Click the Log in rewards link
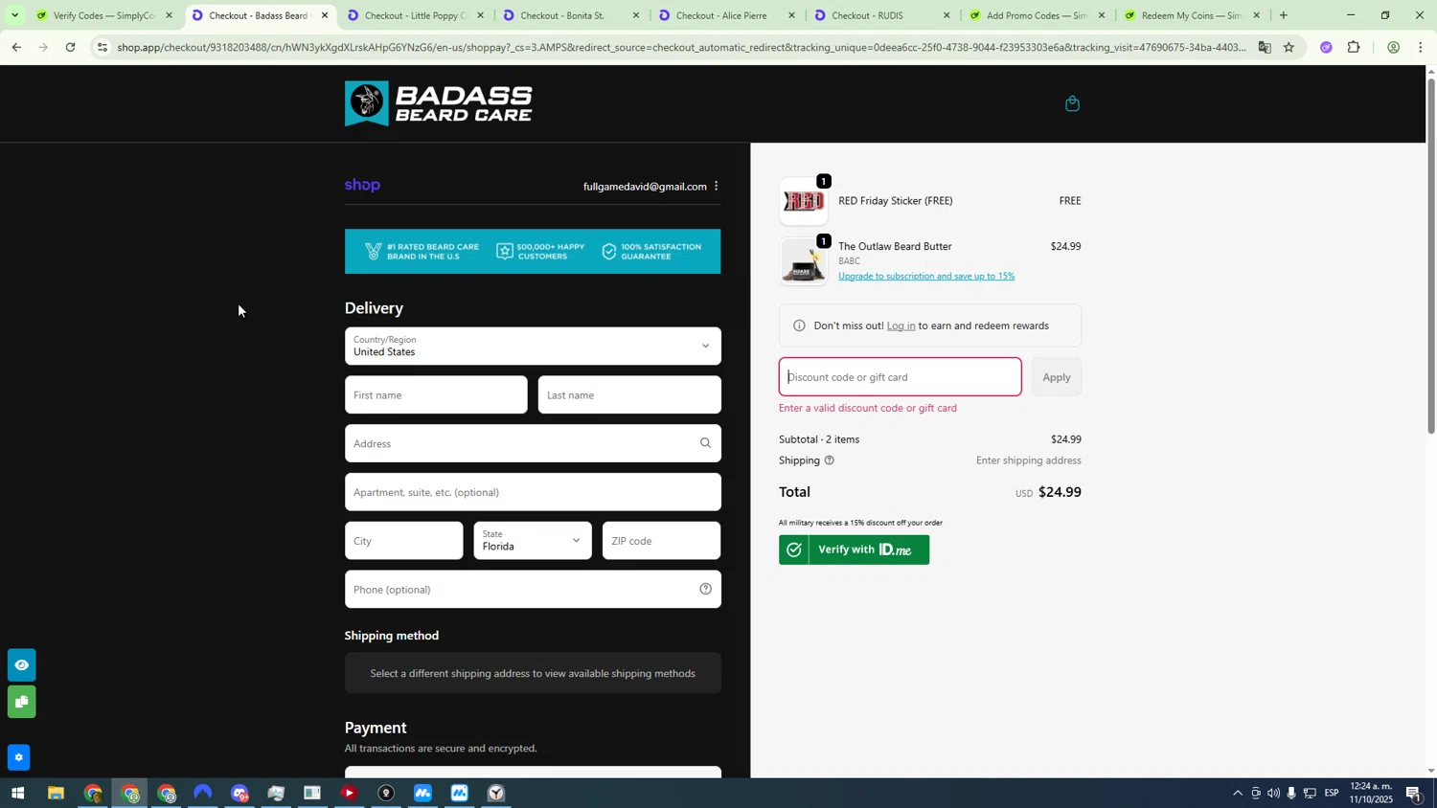 pos(901,326)
